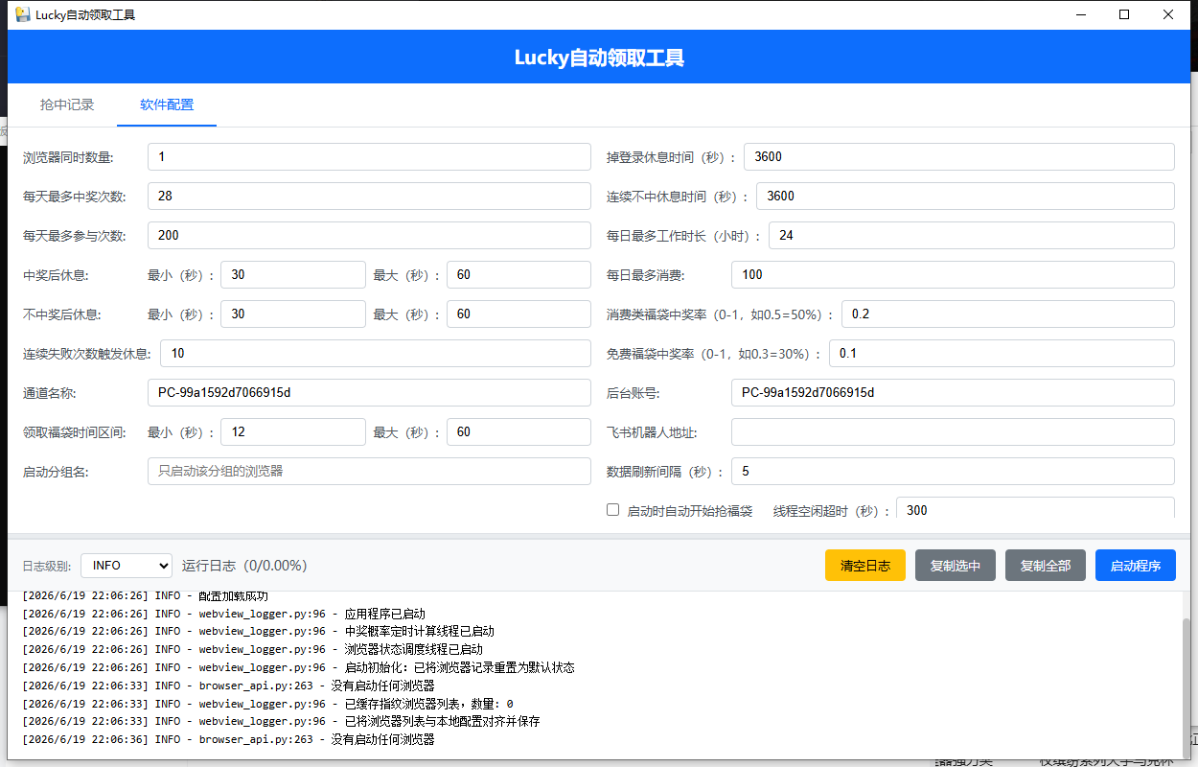Select the 软件配置 tab
Viewport: 1198px width, 767px height.
(167, 105)
